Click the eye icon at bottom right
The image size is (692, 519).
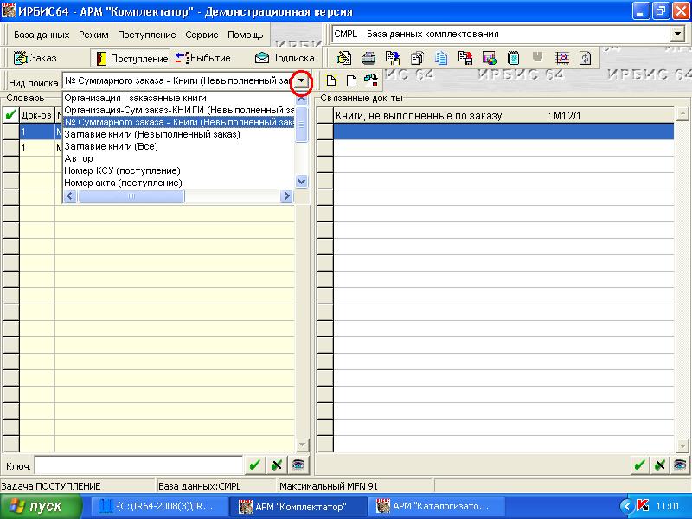click(681, 465)
